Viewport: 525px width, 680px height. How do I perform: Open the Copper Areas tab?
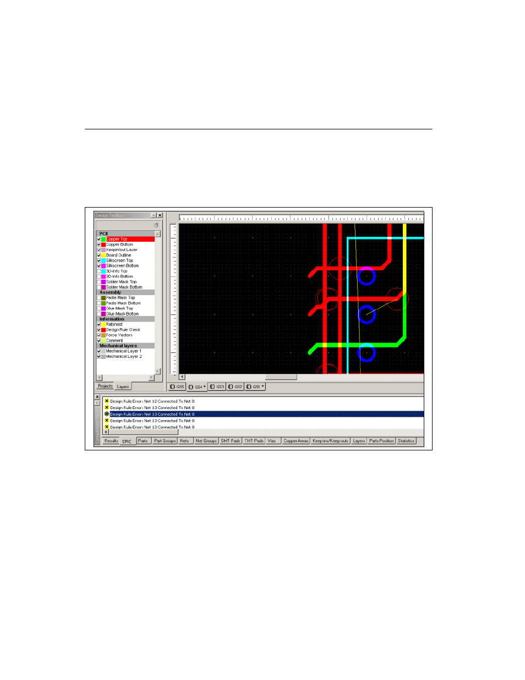[296, 441]
